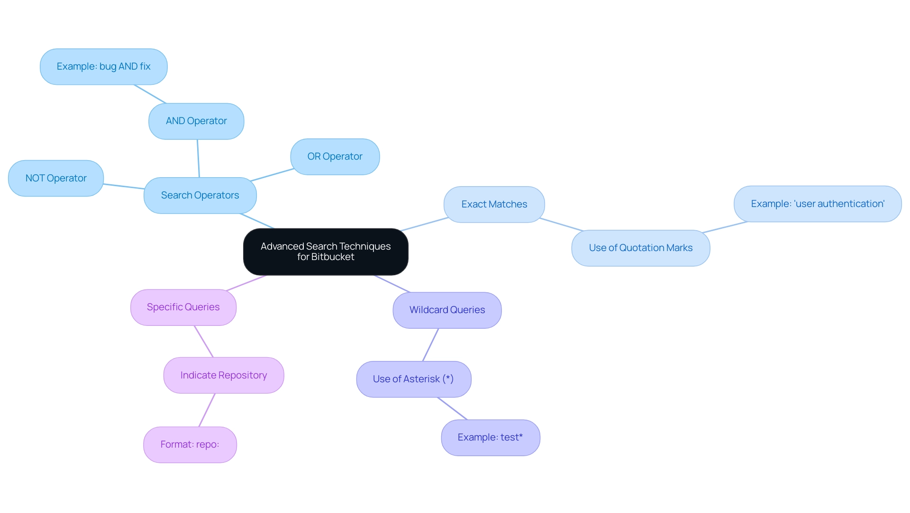Screen dimensions: 910x513
Task: Expand the Exact Matches branch
Action: tap(494, 204)
